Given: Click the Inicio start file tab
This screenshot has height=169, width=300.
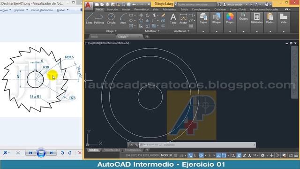Looking at the screenshot, I should click(x=94, y=37).
